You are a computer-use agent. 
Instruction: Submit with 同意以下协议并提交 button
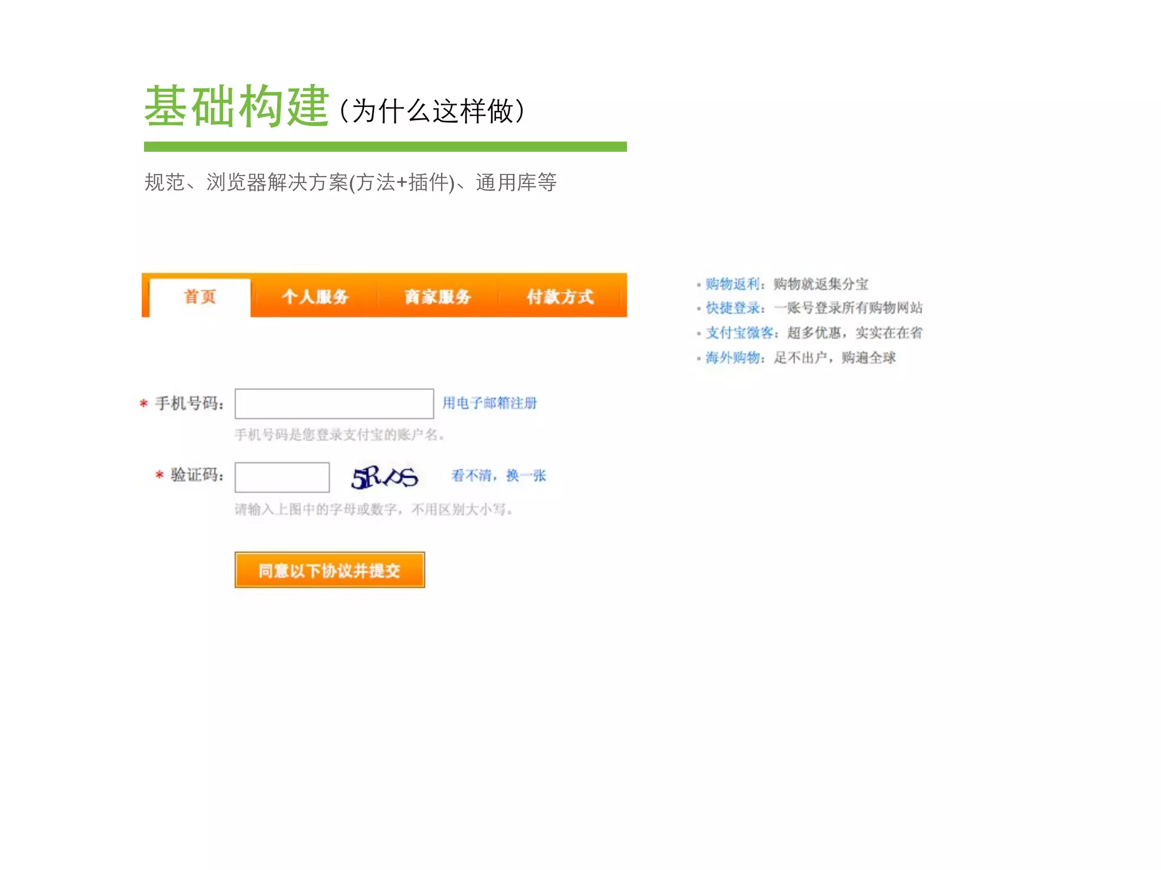point(330,570)
